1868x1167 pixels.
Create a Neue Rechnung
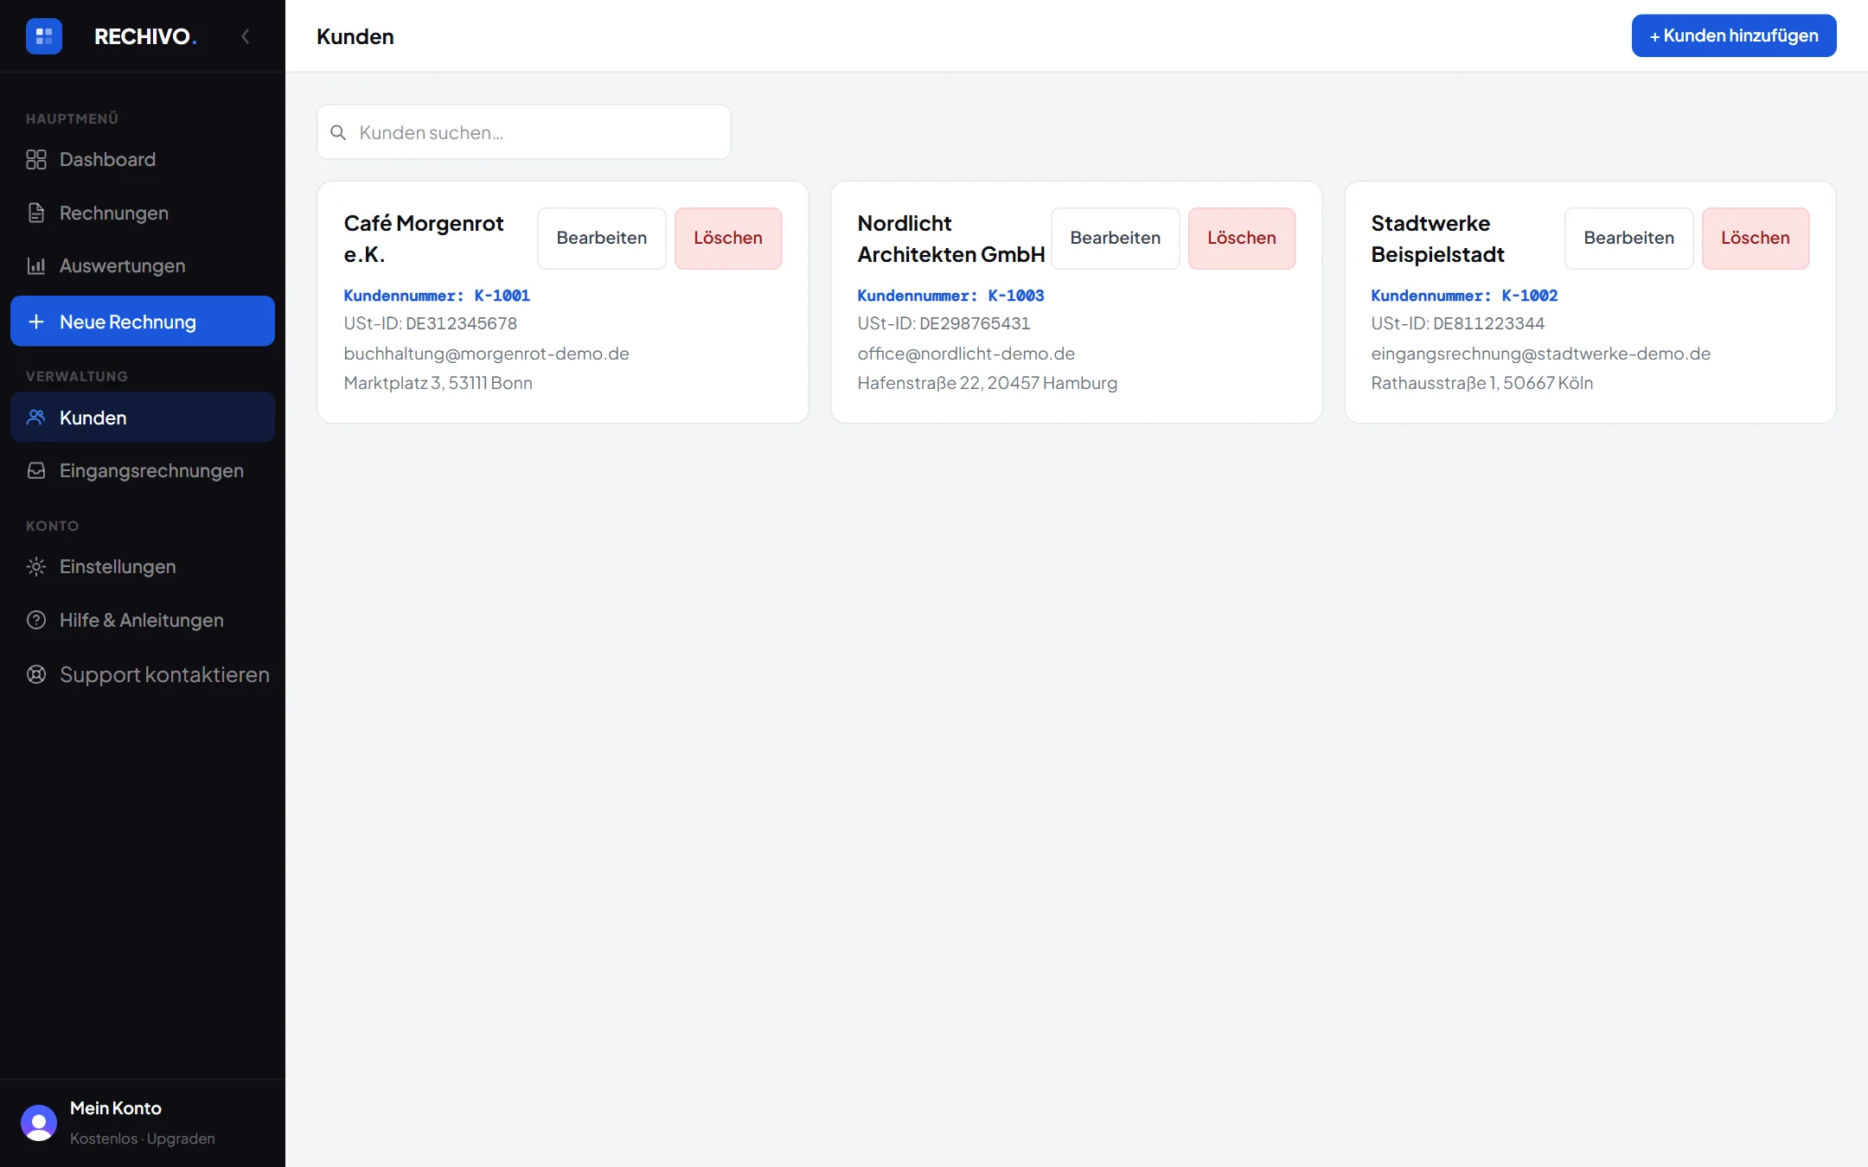pyautogui.click(x=143, y=322)
